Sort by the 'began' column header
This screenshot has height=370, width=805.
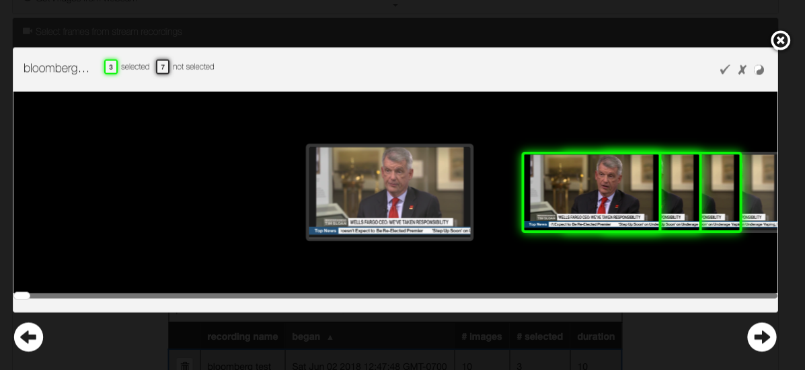click(306, 336)
